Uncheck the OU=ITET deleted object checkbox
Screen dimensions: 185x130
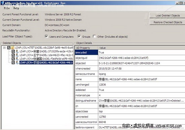click(x=9, y=48)
